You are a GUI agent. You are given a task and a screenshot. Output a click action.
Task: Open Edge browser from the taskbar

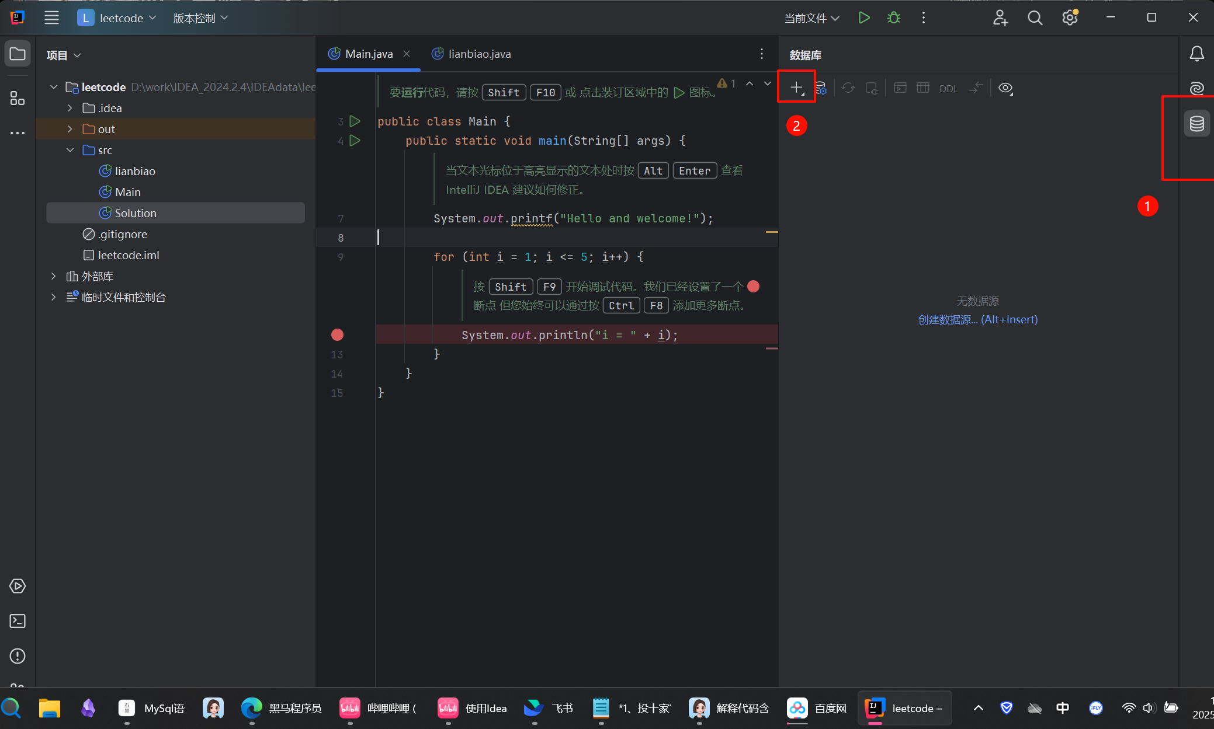tap(252, 708)
